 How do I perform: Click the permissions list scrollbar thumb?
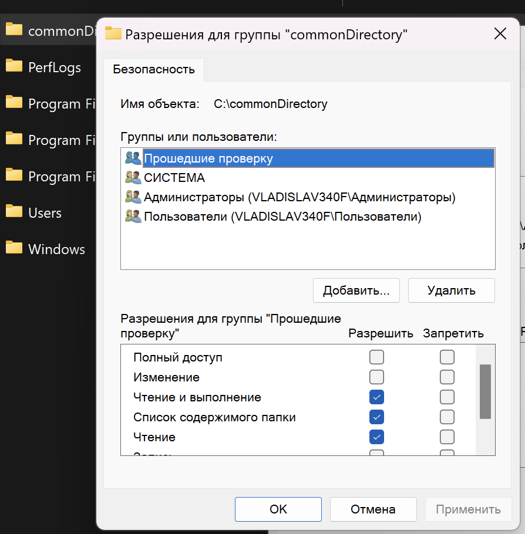[485, 391]
